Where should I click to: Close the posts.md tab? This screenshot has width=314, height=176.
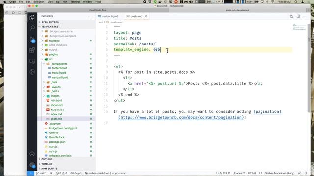pos(146,16)
